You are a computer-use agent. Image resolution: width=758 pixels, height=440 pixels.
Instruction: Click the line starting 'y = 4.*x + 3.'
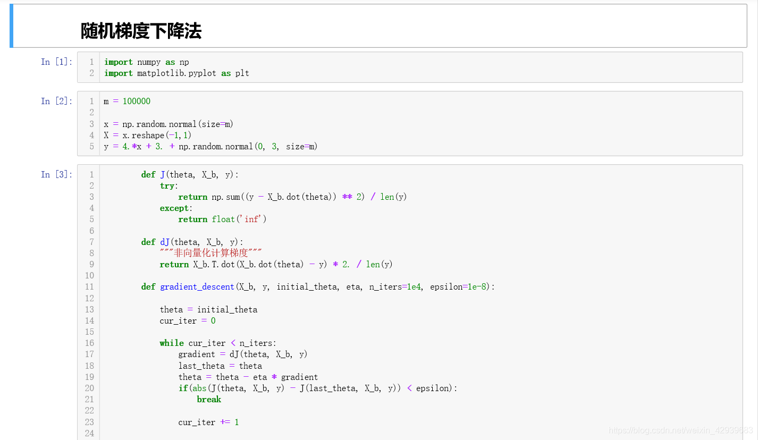[210, 146]
